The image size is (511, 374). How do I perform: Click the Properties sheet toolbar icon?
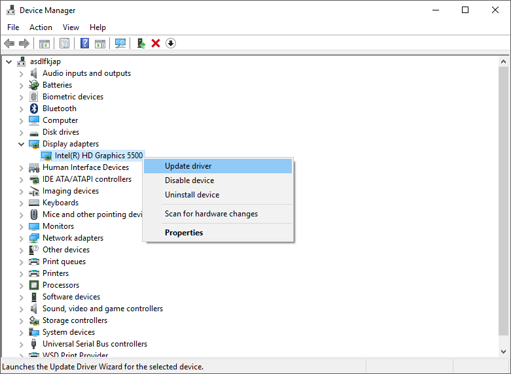(65, 43)
